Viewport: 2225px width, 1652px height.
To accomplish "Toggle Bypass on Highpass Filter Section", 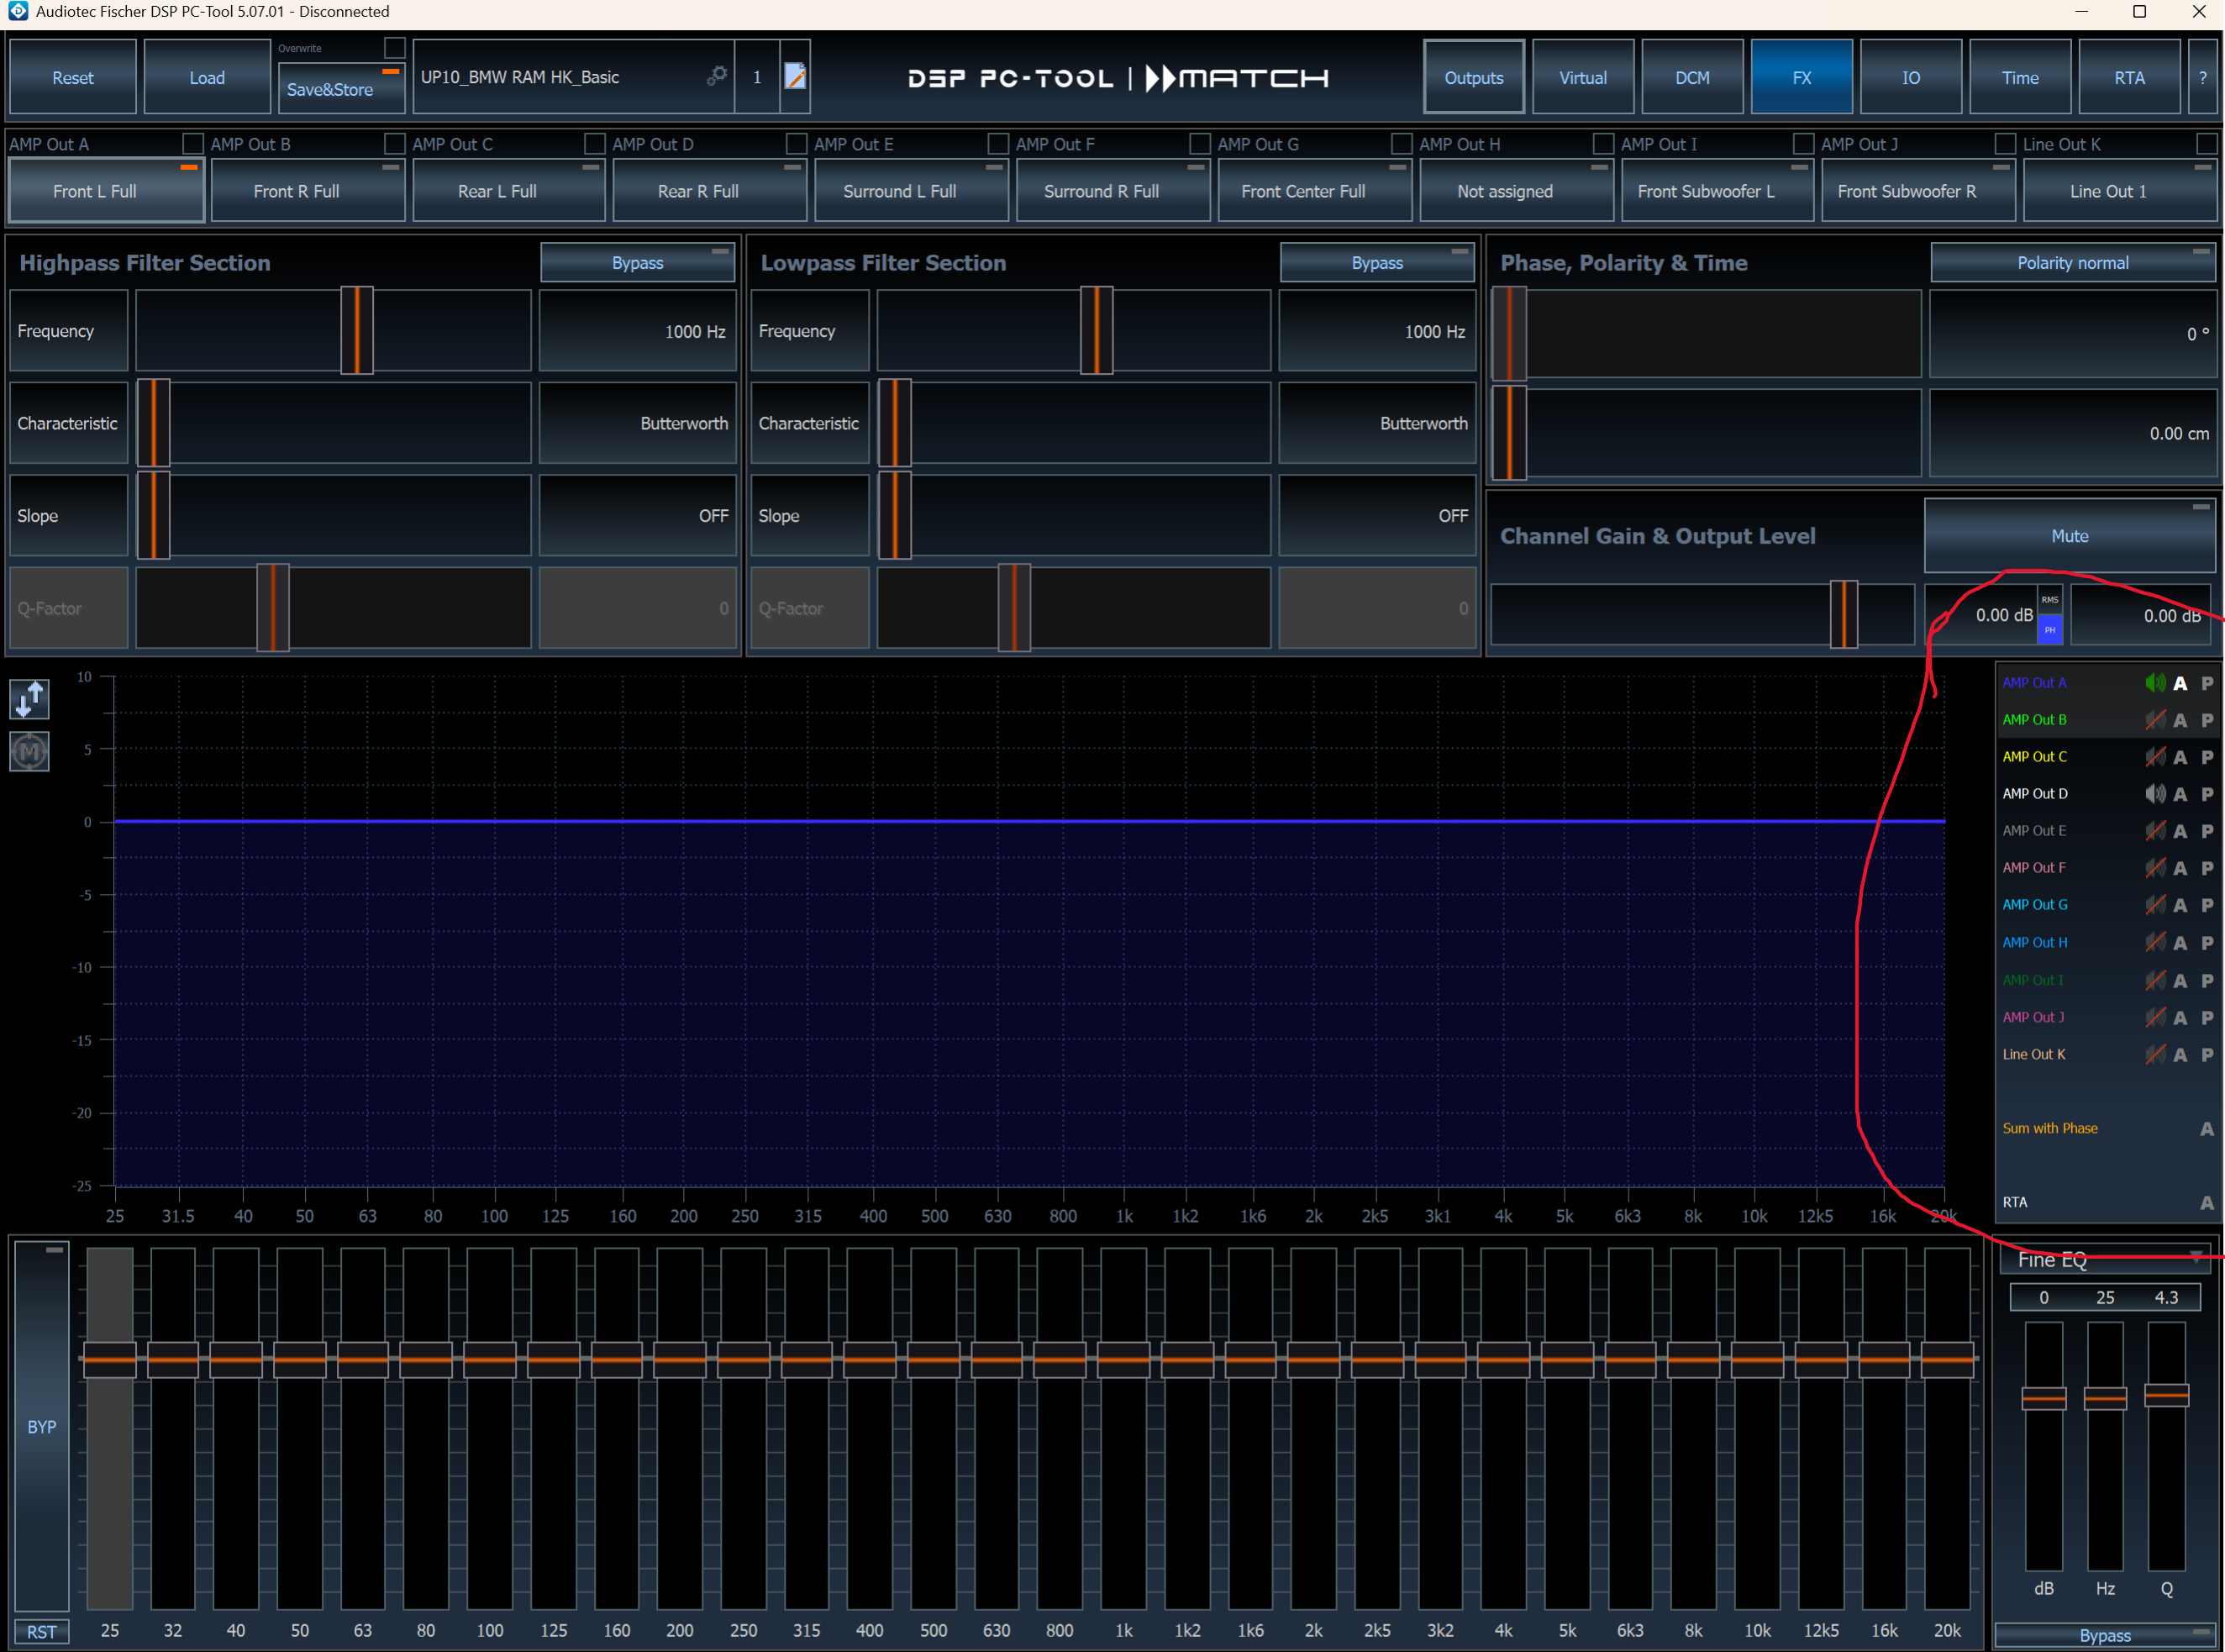I will click(635, 262).
